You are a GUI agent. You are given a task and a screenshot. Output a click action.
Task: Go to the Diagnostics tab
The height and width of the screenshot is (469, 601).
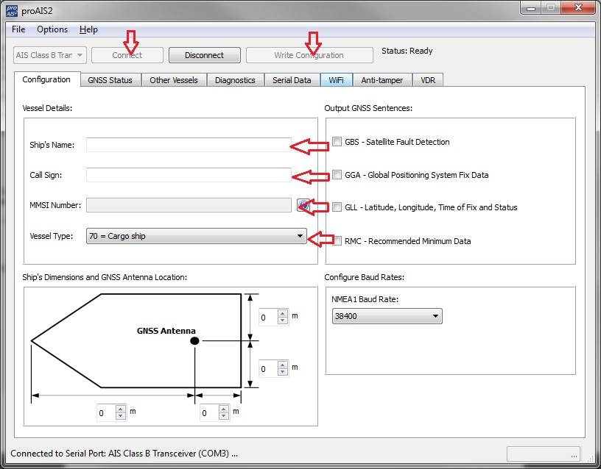coord(235,80)
